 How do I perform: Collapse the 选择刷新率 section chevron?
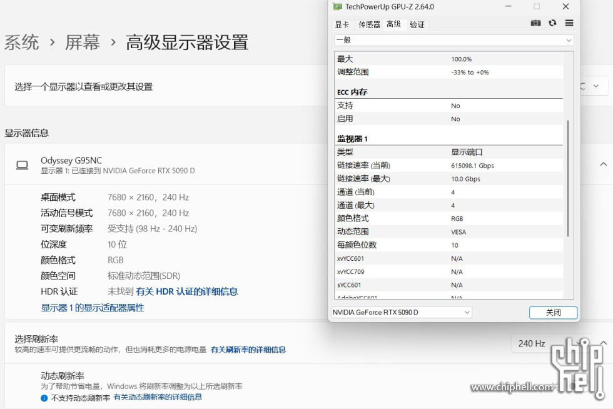[x=604, y=343]
